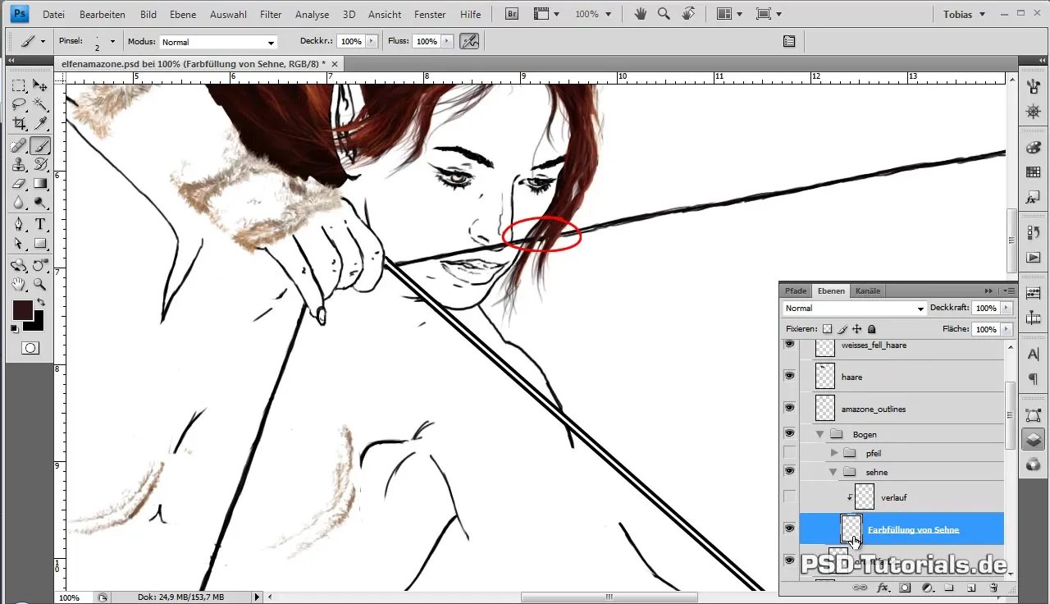Open the Fläche slider arrow

1007,329
